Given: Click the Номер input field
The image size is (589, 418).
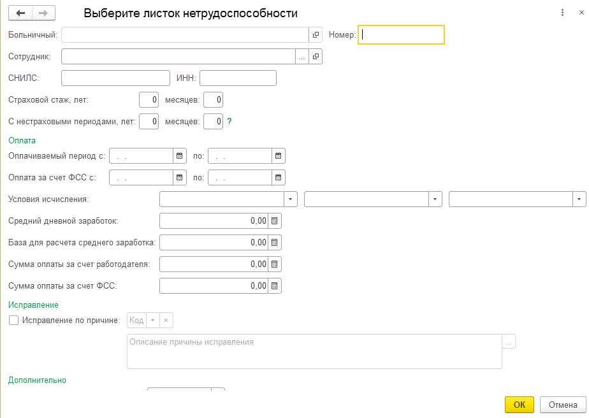Looking at the screenshot, I should click(x=401, y=34).
